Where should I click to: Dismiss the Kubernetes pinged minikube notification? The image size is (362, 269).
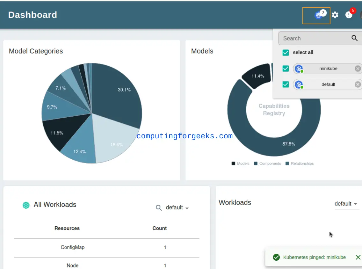358,257
